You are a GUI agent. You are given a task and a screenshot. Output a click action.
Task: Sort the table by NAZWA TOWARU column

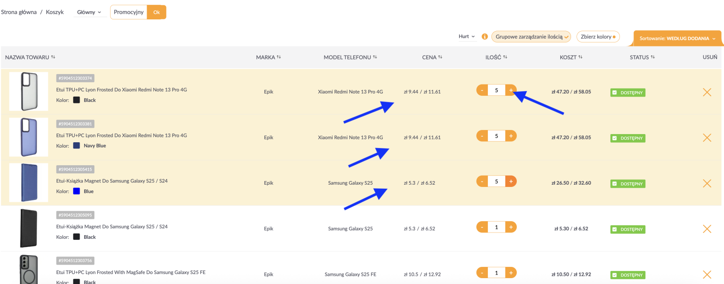(53, 57)
